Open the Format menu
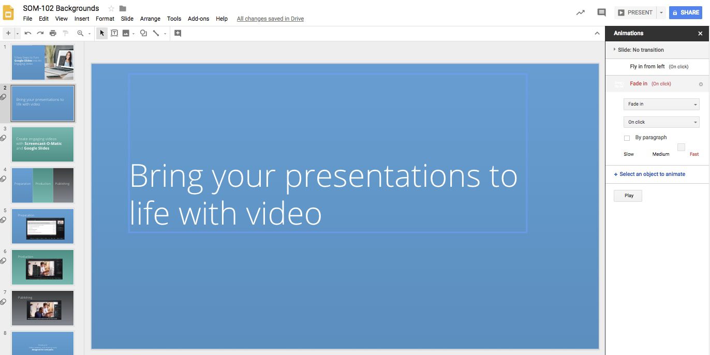 click(x=105, y=18)
